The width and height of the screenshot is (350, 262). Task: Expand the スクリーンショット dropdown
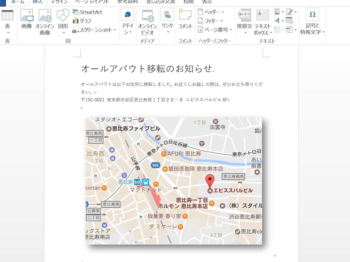(x=115, y=30)
